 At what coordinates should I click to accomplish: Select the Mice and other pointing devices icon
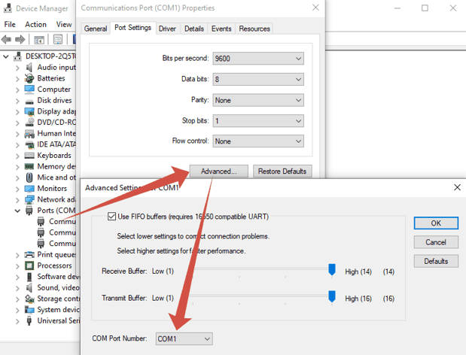[x=29, y=177]
